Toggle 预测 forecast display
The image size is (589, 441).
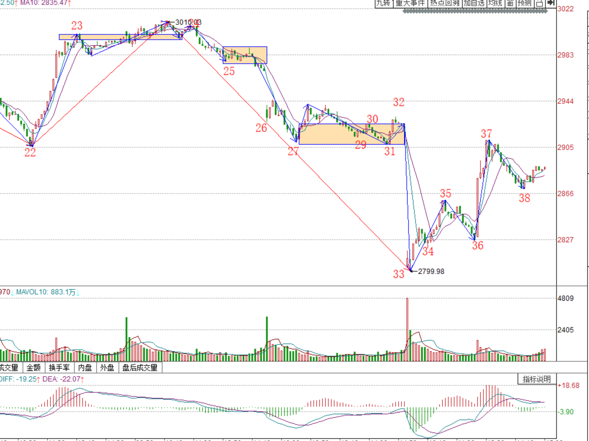(525, 3)
